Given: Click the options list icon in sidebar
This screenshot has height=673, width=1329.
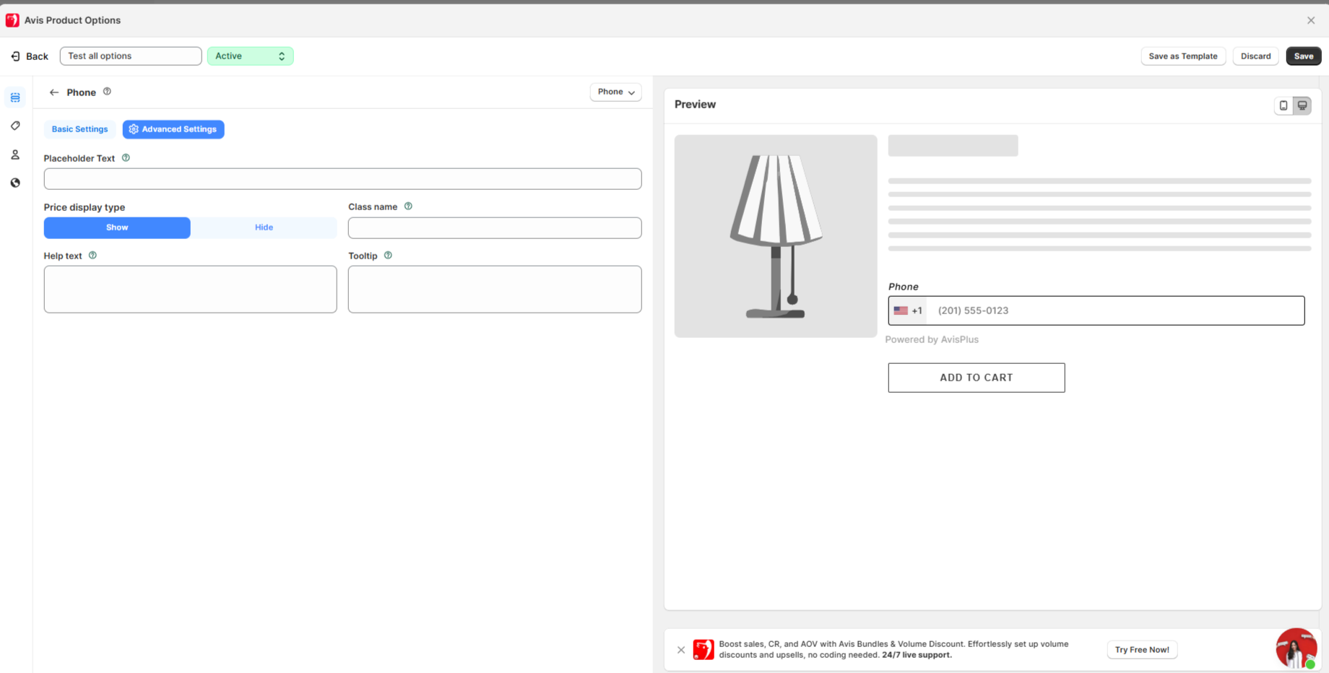Looking at the screenshot, I should tap(15, 97).
